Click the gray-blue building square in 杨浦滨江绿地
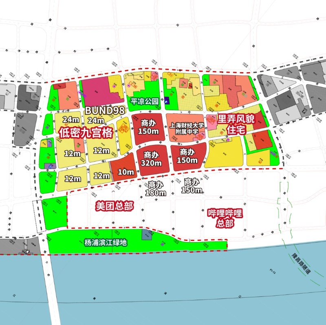326x325 pixels. tap(147, 234)
